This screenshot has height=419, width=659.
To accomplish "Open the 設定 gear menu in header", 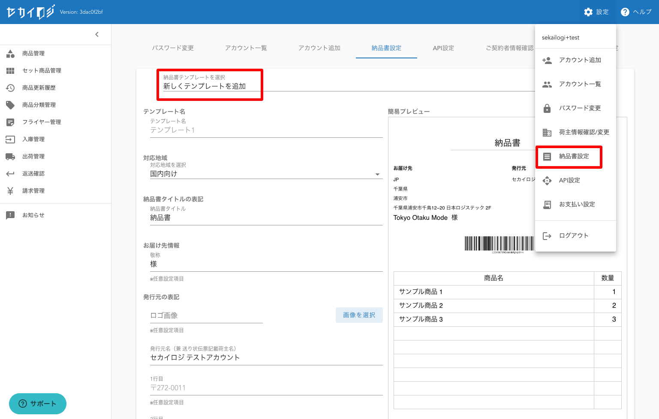I will coord(588,12).
